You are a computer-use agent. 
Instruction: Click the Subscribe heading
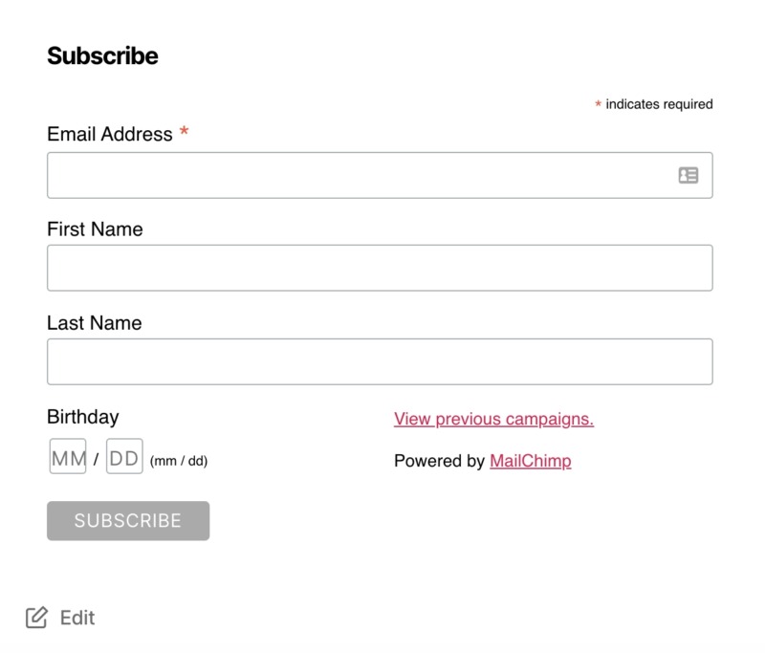[102, 56]
